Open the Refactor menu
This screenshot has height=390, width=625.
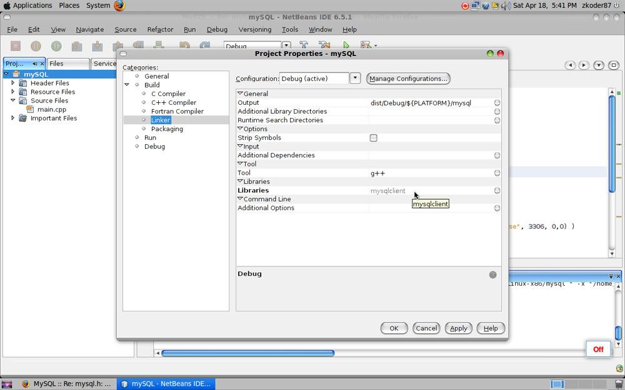[x=160, y=29]
